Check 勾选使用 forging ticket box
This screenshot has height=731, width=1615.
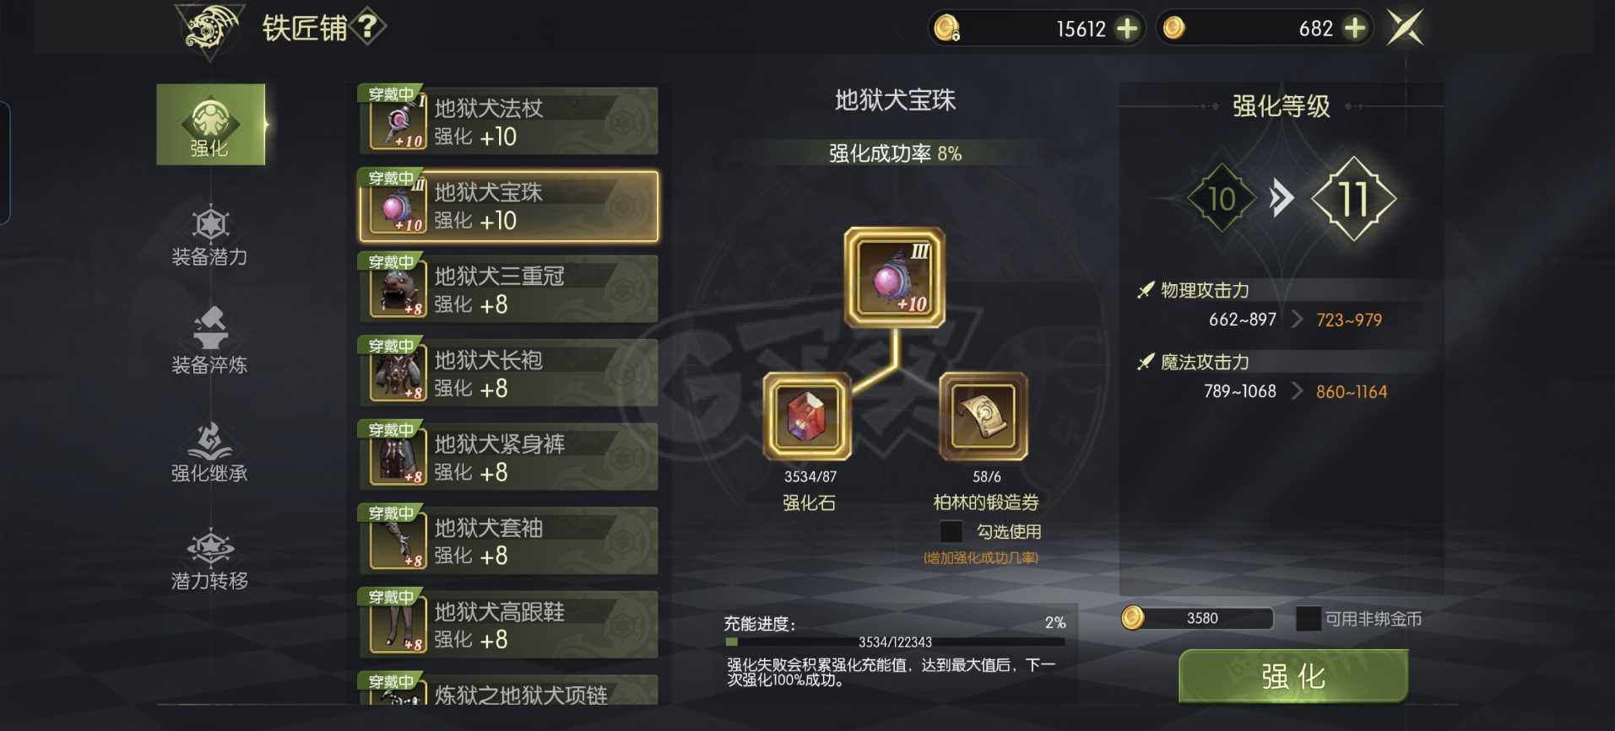[x=951, y=531]
